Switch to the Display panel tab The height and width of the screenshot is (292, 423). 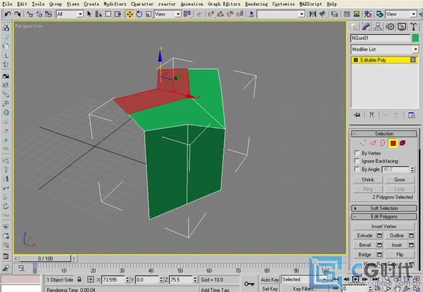[x=402, y=27]
